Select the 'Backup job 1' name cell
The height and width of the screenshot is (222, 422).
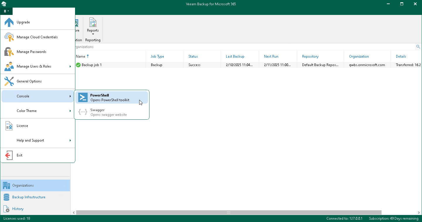tap(92, 65)
